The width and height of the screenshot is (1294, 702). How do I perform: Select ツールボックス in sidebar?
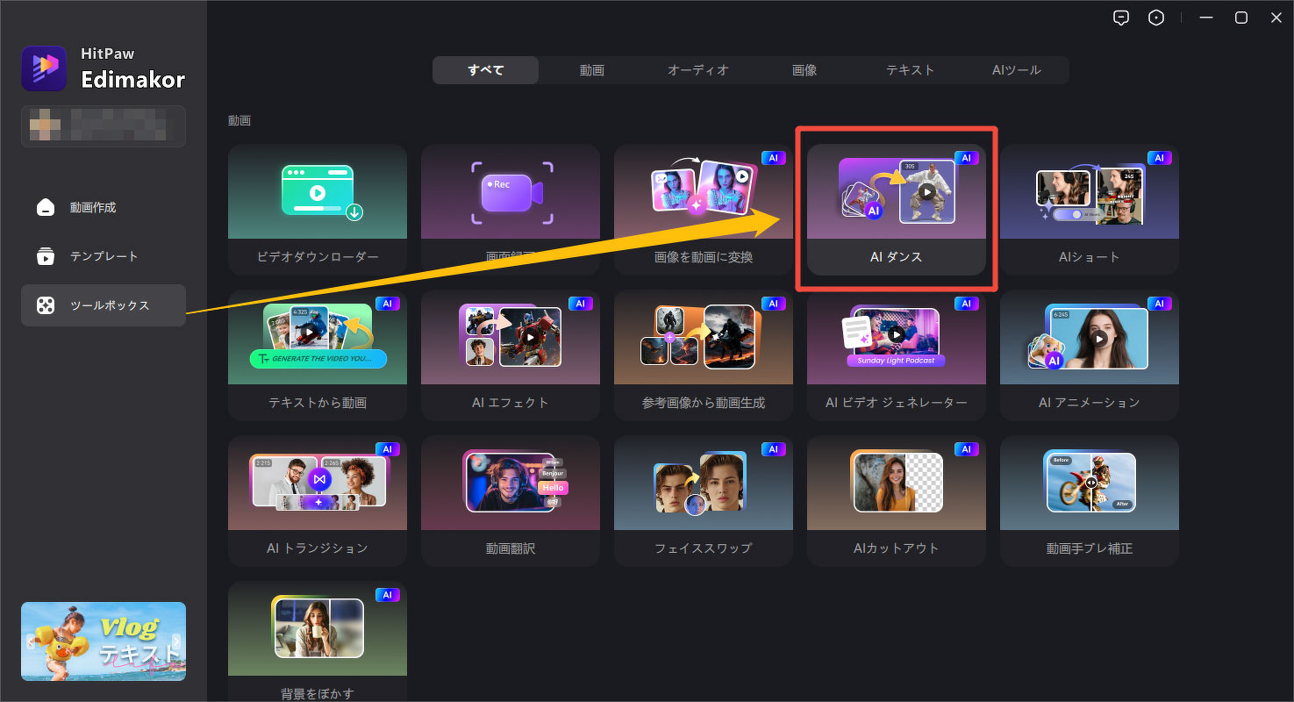coord(104,305)
